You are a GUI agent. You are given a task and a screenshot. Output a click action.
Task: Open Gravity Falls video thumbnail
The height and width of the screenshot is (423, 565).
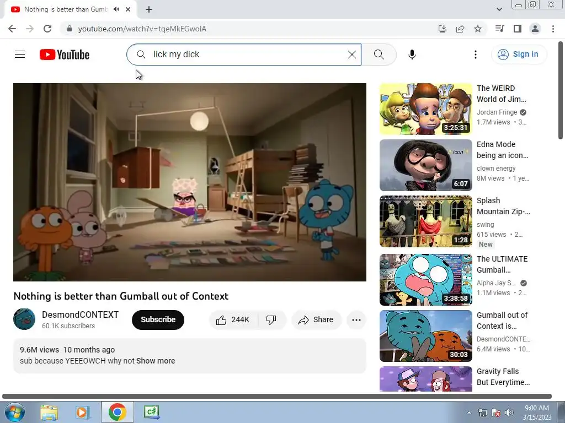tap(425, 379)
